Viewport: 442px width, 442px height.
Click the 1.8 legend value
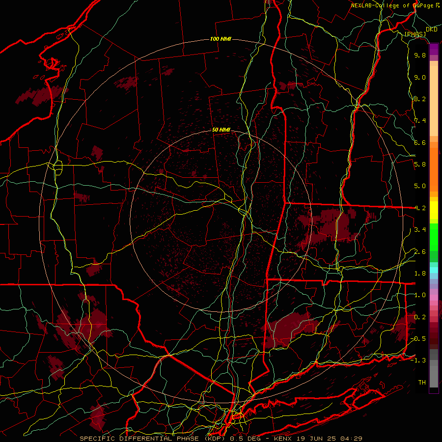[x=420, y=274]
